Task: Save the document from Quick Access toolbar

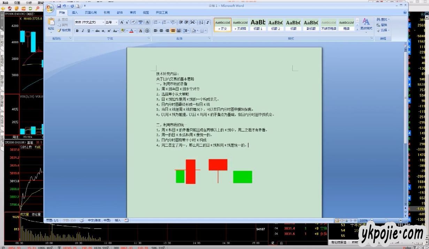Action: pos(59,6)
